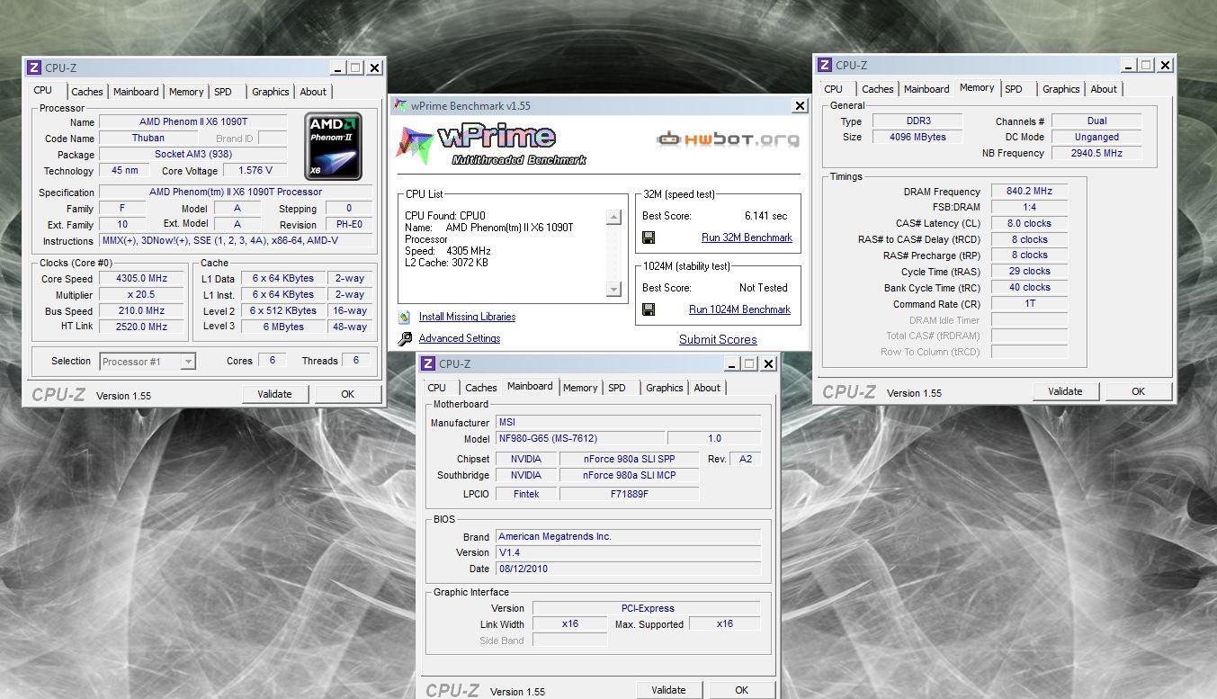Click the hwbot.org logo
This screenshot has width=1217, height=699.
728,139
